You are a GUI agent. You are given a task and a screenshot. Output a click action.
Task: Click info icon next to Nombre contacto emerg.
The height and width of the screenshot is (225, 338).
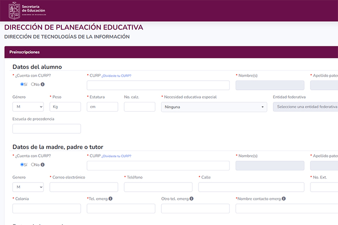pyautogui.click(x=283, y=198)
